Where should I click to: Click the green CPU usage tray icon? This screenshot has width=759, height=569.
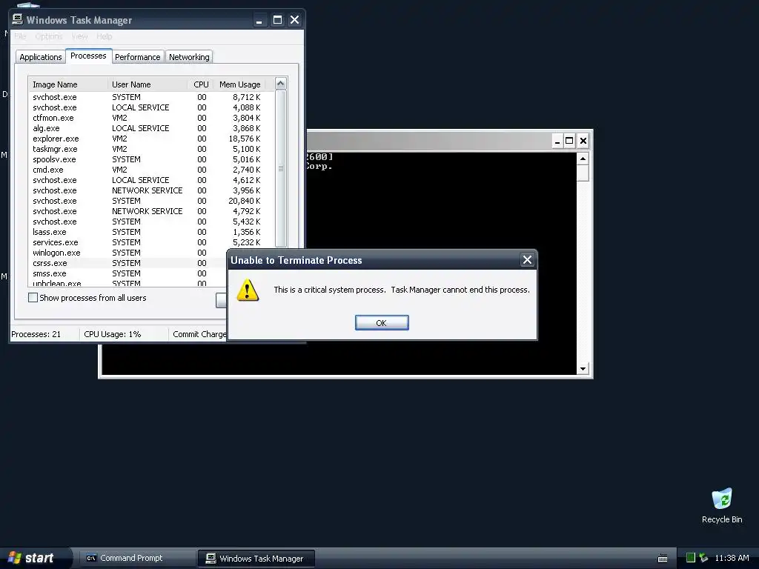pyautogui.click(x=691, y=558)
